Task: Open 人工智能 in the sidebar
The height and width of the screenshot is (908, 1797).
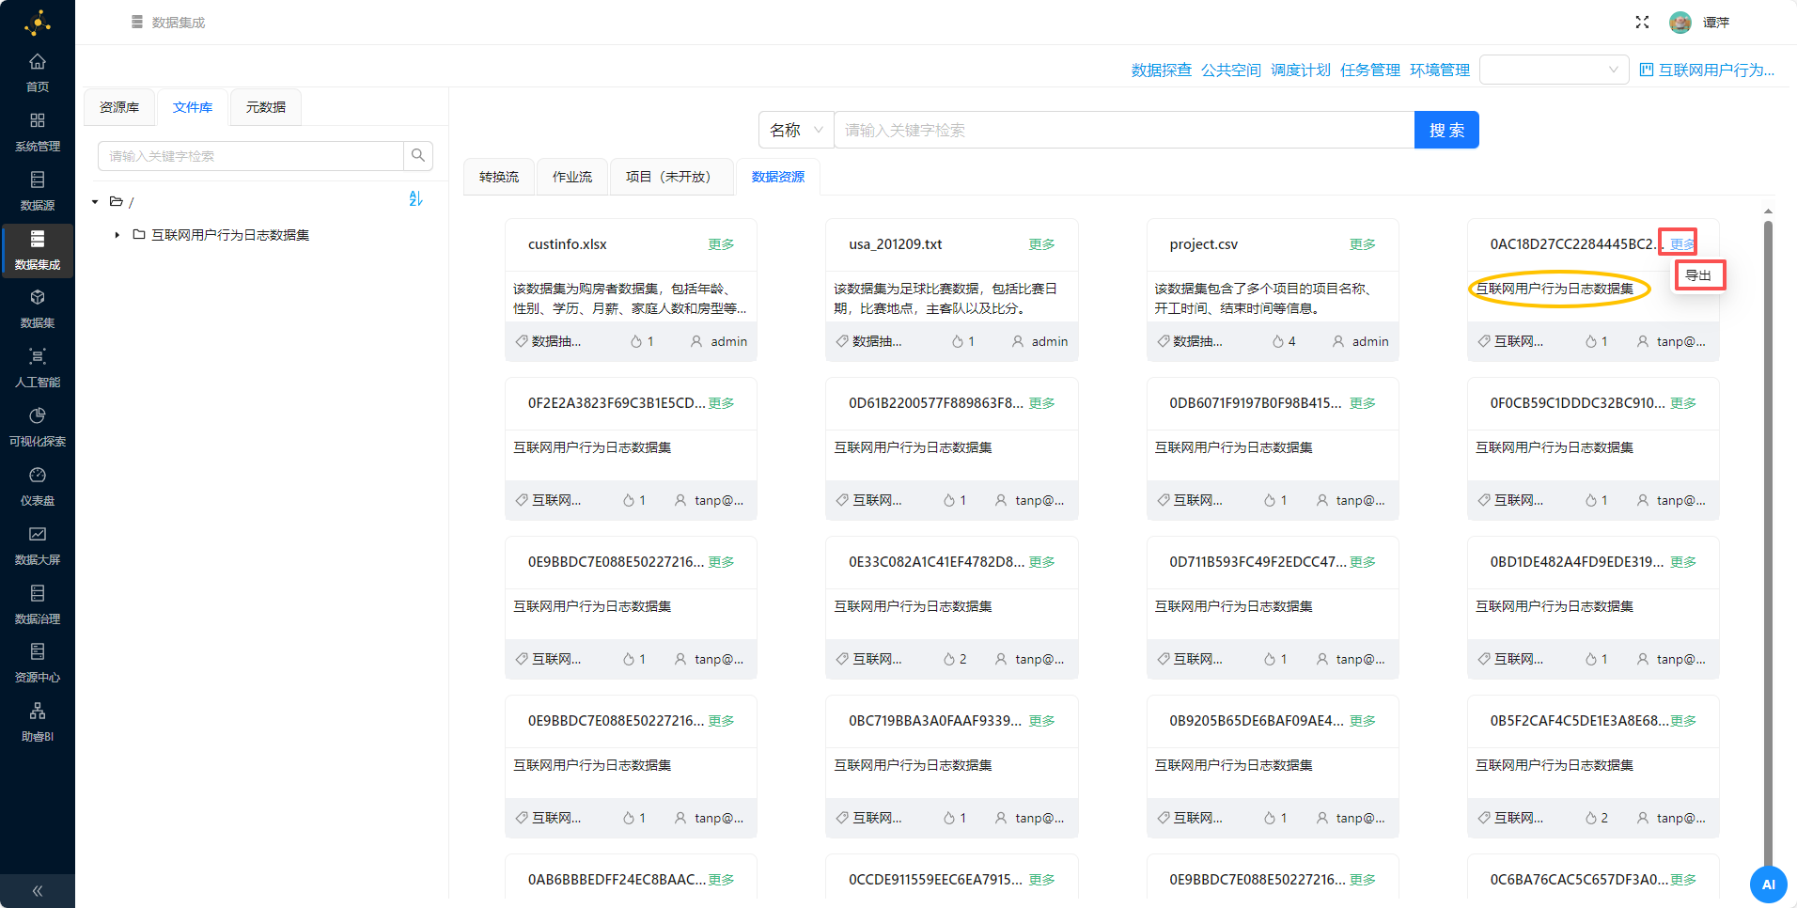Action: [38, 368]
